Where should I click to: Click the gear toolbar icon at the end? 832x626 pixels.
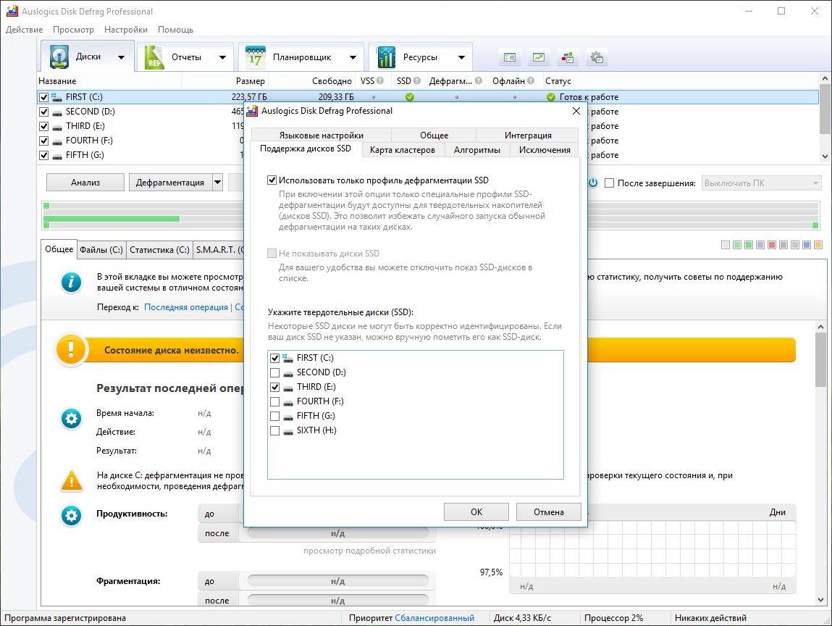coord(597,57)
